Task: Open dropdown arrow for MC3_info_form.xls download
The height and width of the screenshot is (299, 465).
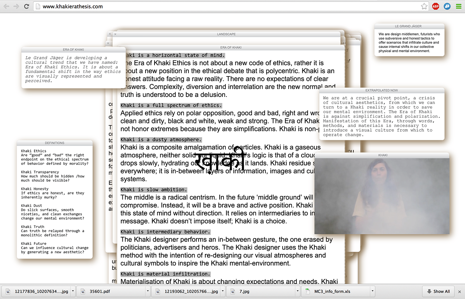Action: 372,291
